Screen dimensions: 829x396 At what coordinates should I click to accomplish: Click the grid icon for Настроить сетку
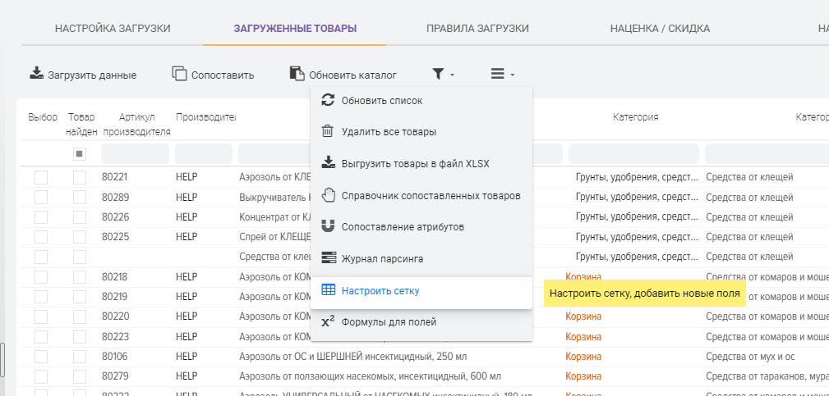coord(329,290)
